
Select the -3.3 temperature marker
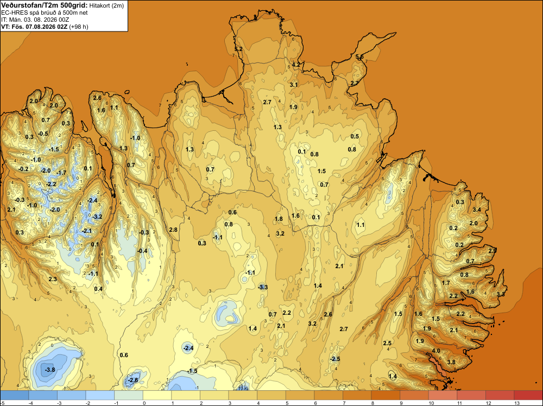pos(263,287)
